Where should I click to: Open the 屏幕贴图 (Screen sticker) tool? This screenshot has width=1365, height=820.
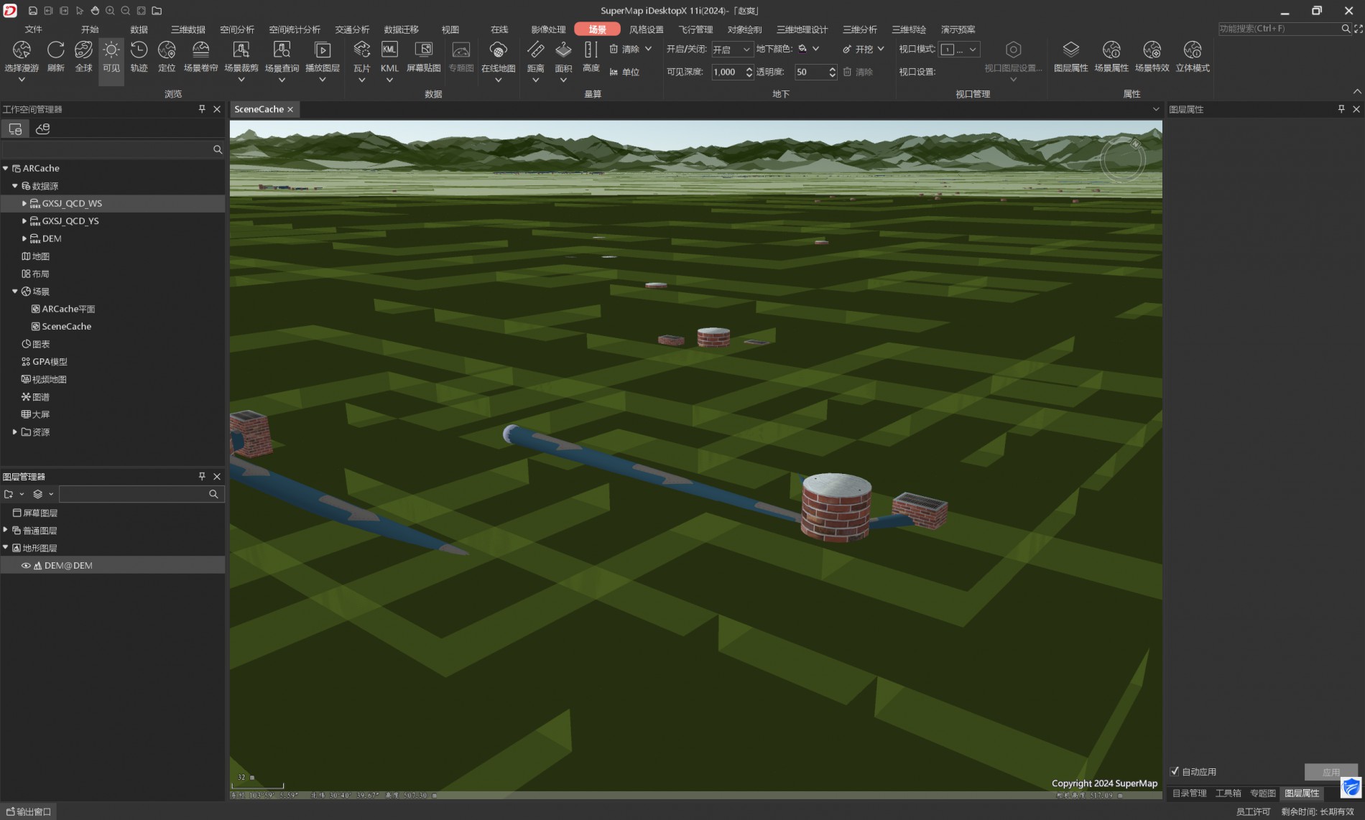click(423, 56)
